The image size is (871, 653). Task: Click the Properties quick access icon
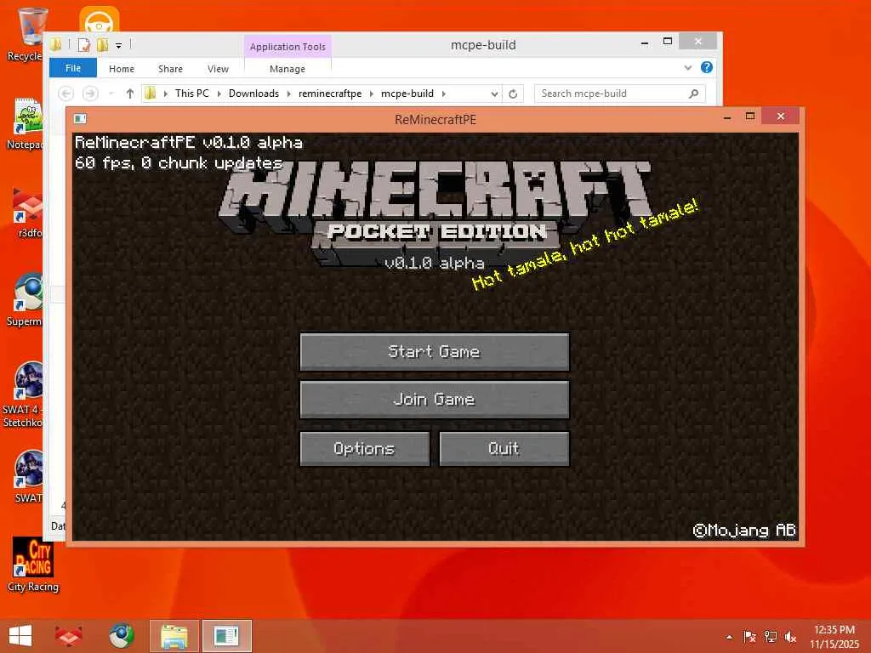(84, 44)
